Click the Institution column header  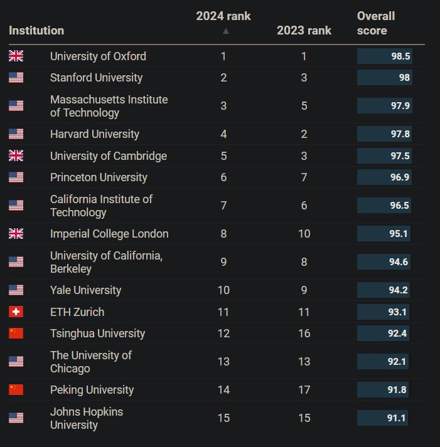(x=36, y=30)
